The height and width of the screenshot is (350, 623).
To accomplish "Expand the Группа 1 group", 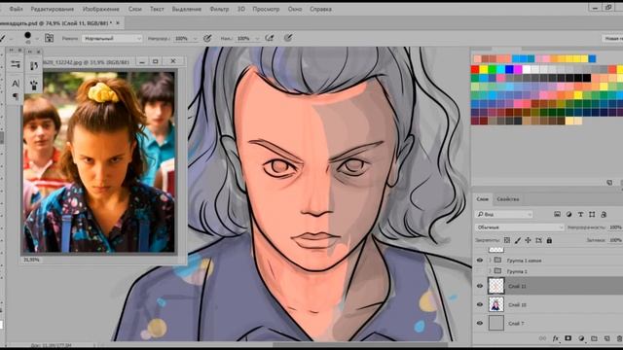I will [x=490, y=271].
